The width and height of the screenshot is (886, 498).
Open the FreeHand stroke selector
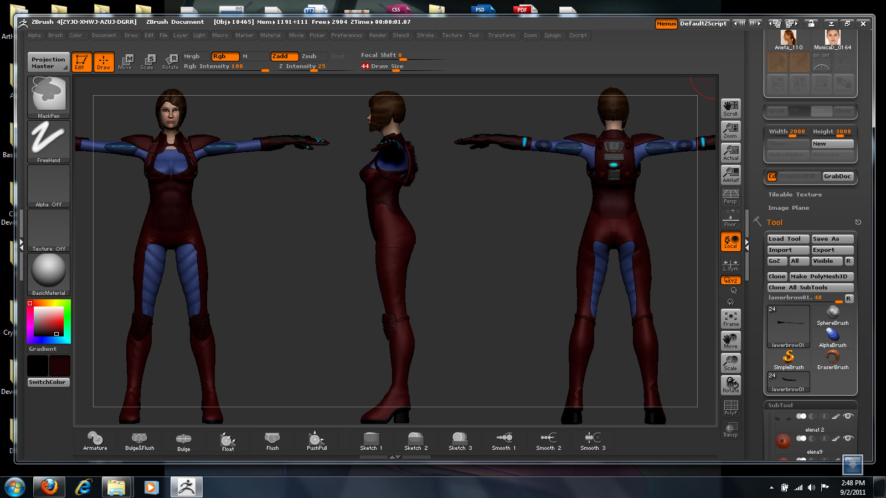point(49,141)
